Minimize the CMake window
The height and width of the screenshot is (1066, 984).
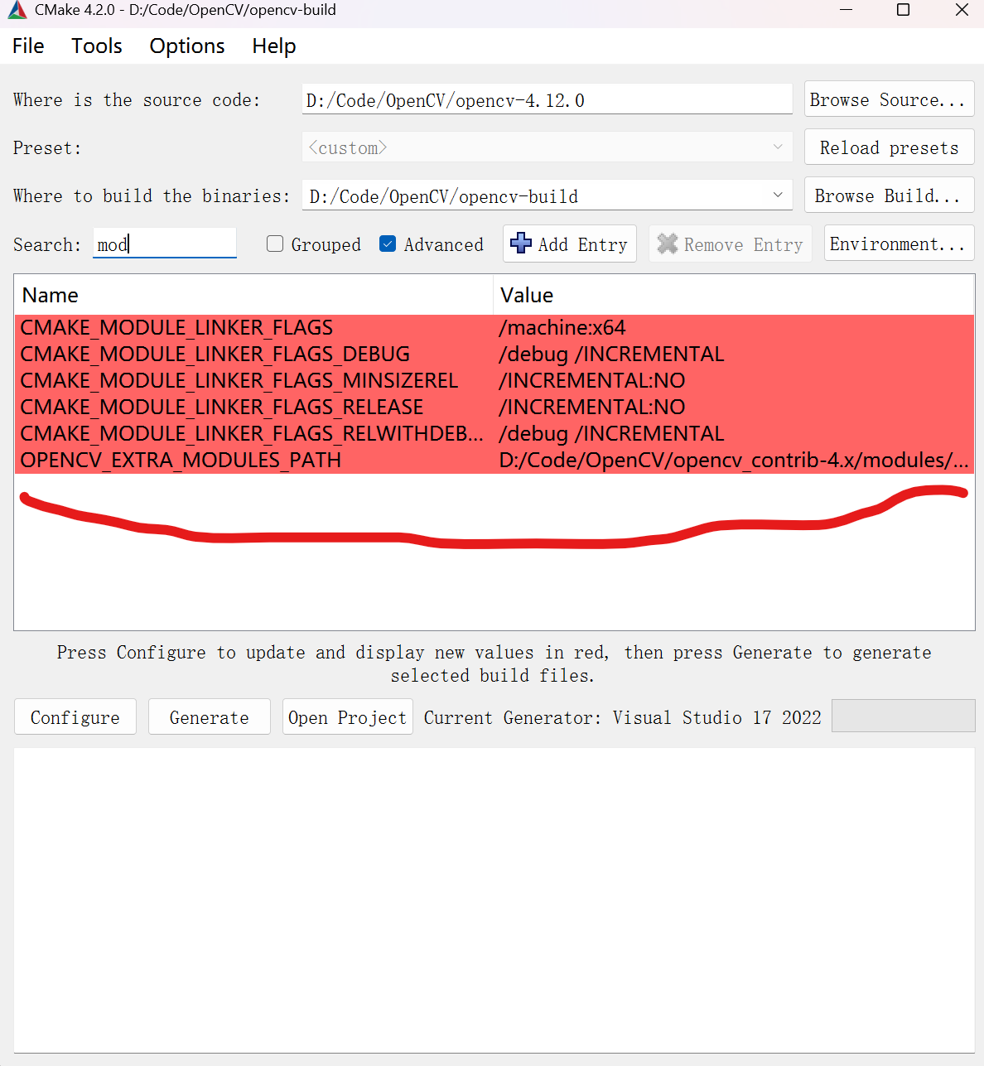pyautogui.click(x=846, y=10)
